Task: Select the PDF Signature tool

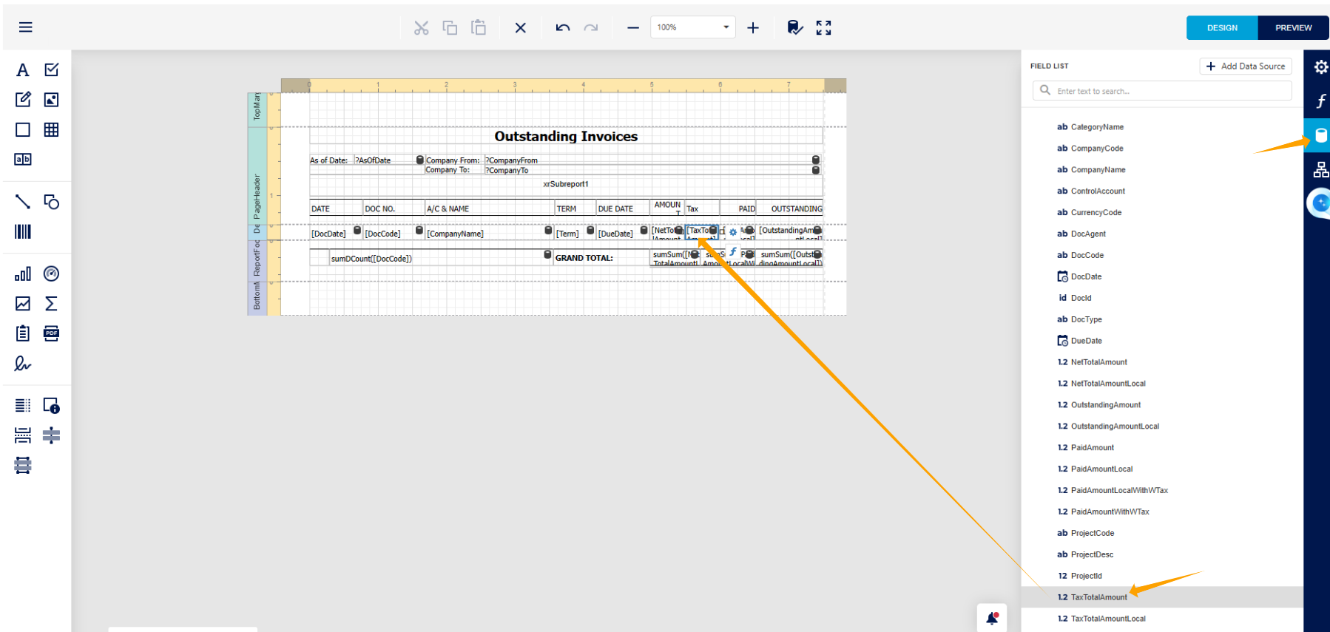Action: (x=23, y=363)
